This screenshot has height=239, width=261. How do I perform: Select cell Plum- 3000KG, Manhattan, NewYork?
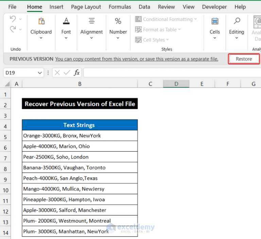pos(80,232)
